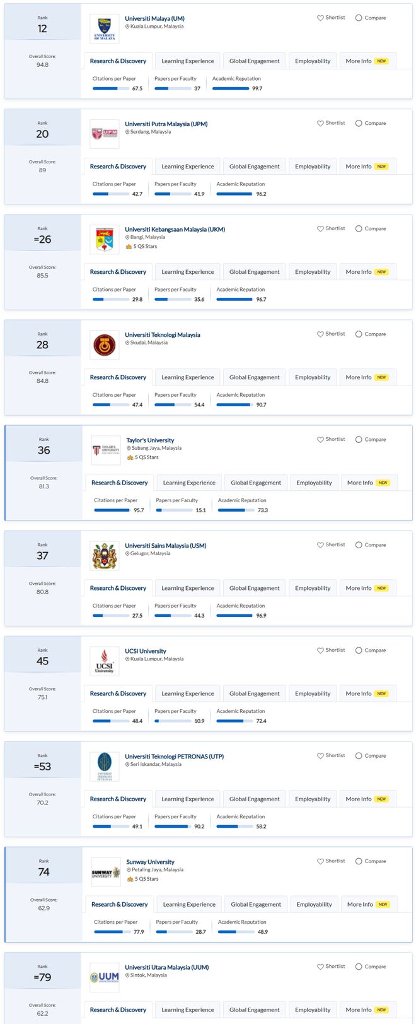Open Learning Experience tab for Universiti Kebangsaan Malaysia
Screen dimensions: 416x1024
click(188, 272)
